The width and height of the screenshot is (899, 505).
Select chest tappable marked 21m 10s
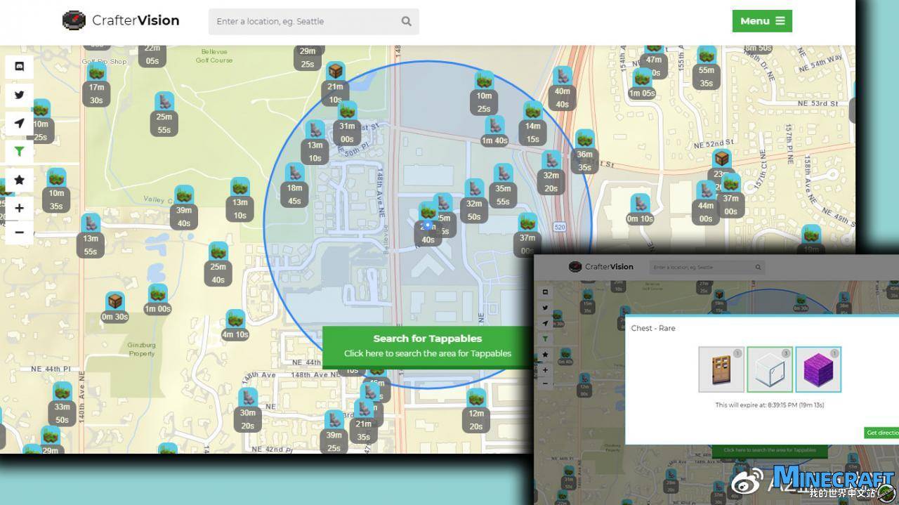click(x=335, y=72)
